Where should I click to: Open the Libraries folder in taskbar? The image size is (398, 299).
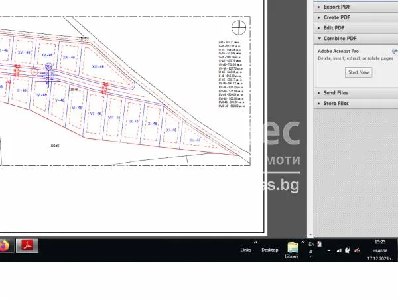coord(293,250)
